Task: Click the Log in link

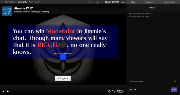Action: pos(122,2)
